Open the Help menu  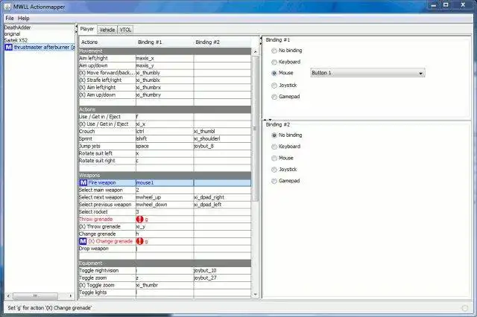(x=23, y=18)
